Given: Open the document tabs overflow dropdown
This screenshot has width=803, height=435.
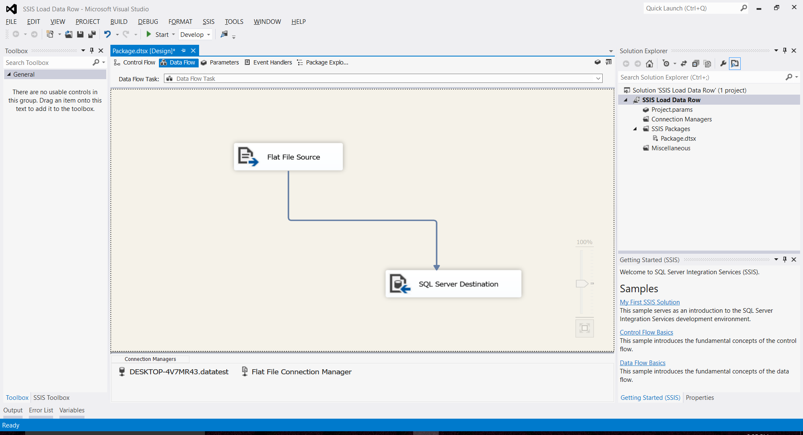Looking at the screenshot, I should click(611, 51).
